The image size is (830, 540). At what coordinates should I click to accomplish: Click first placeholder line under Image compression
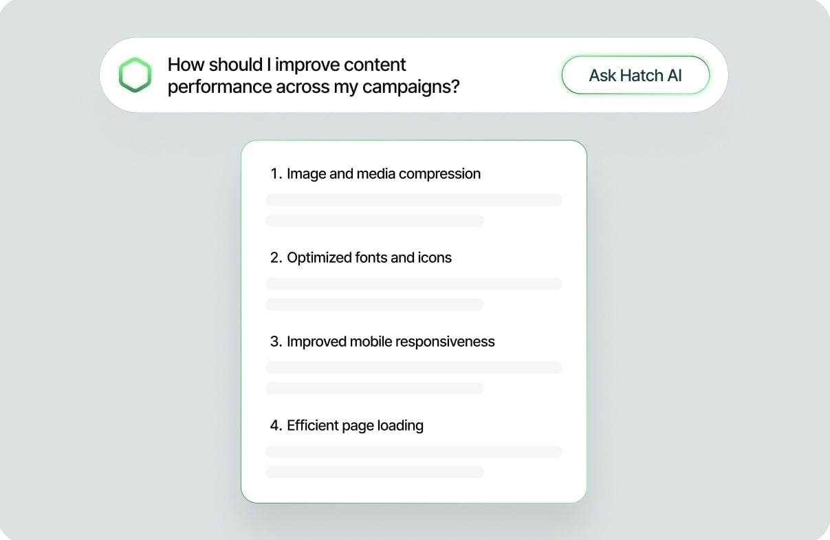(414, 200)
